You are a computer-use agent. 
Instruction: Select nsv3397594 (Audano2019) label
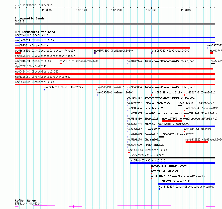[x=201, y=108]
